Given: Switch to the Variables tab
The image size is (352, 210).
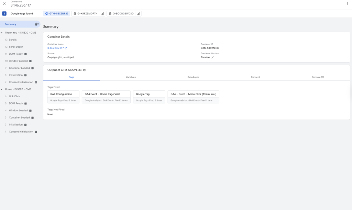Looking at the screenshot, I should [x=131, y=77].
